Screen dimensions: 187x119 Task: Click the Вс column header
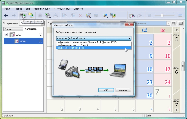[x=163, y=30]
